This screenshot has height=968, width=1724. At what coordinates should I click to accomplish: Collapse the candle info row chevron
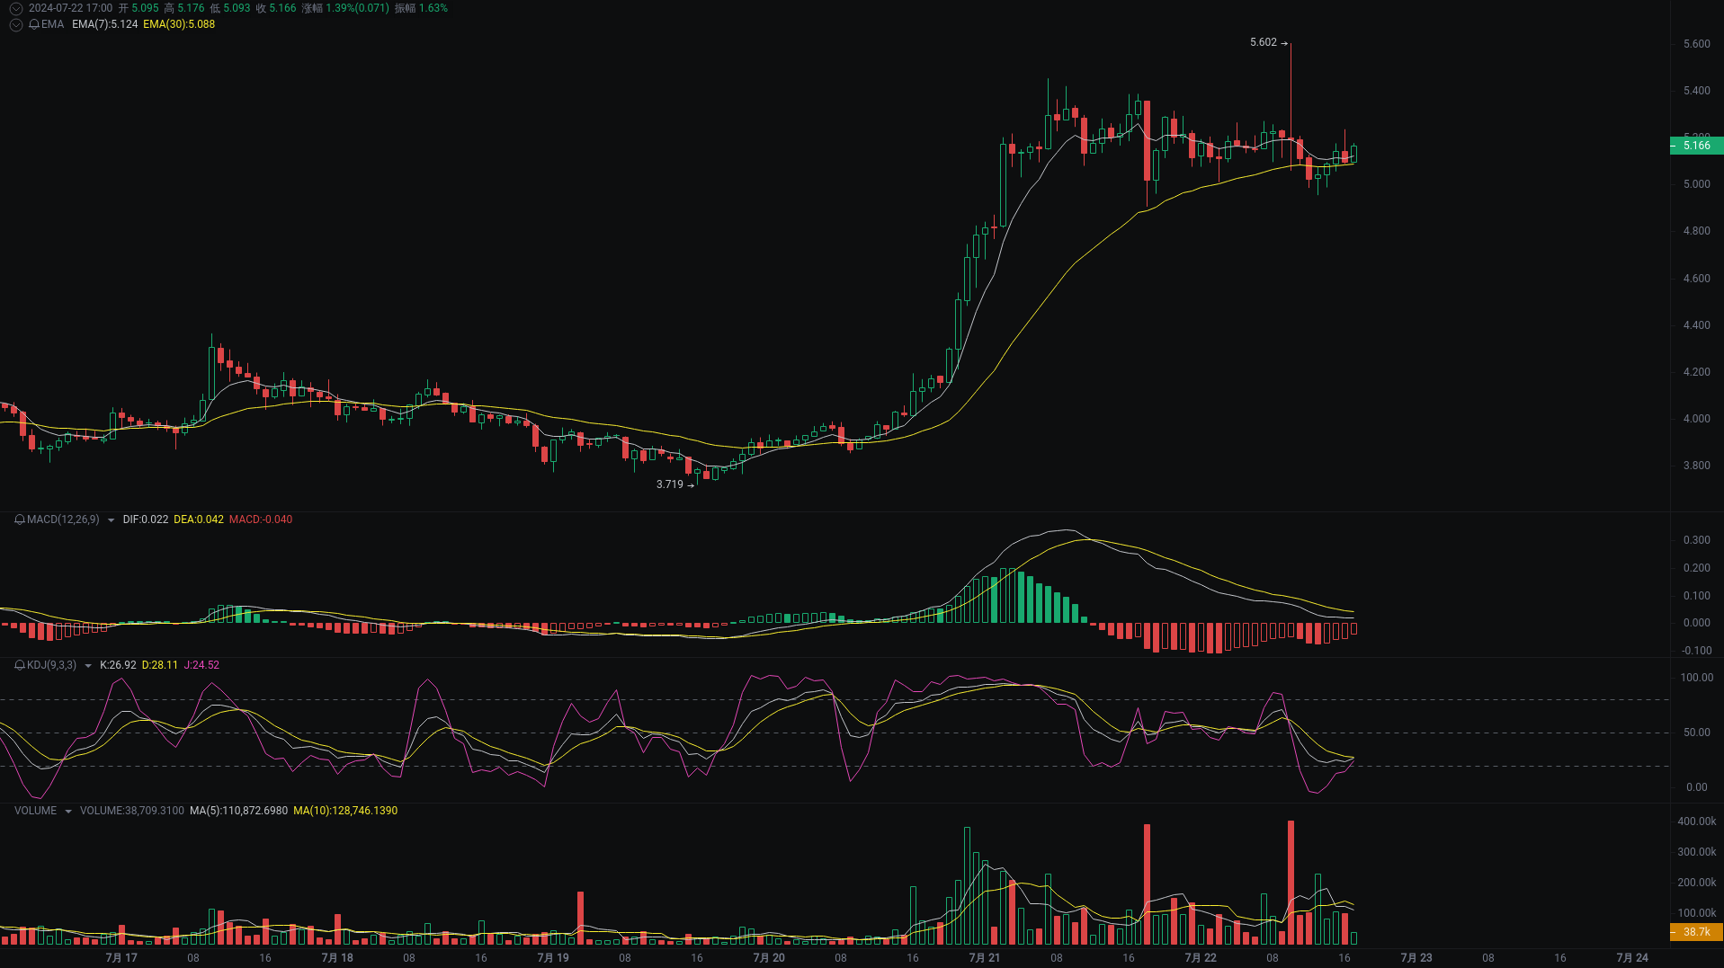[16, 8]
